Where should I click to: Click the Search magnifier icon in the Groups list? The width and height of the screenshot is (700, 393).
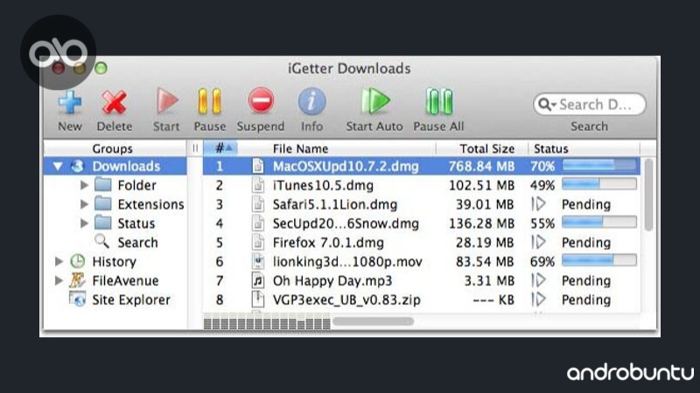[x=101, y=242]
